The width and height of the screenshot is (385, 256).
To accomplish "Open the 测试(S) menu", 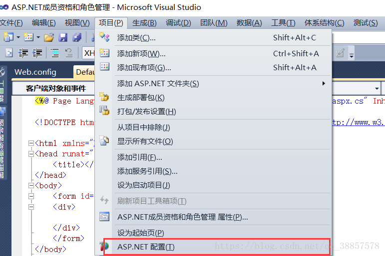I will coord(366,23).
